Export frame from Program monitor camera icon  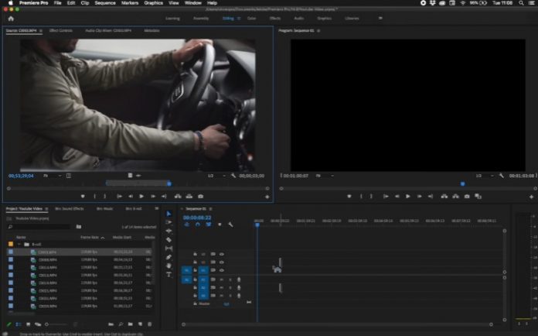point(467,196)
